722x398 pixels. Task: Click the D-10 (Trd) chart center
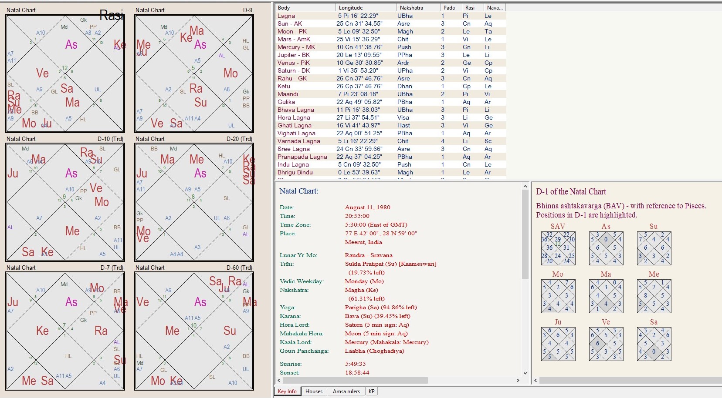pos(65,202)
